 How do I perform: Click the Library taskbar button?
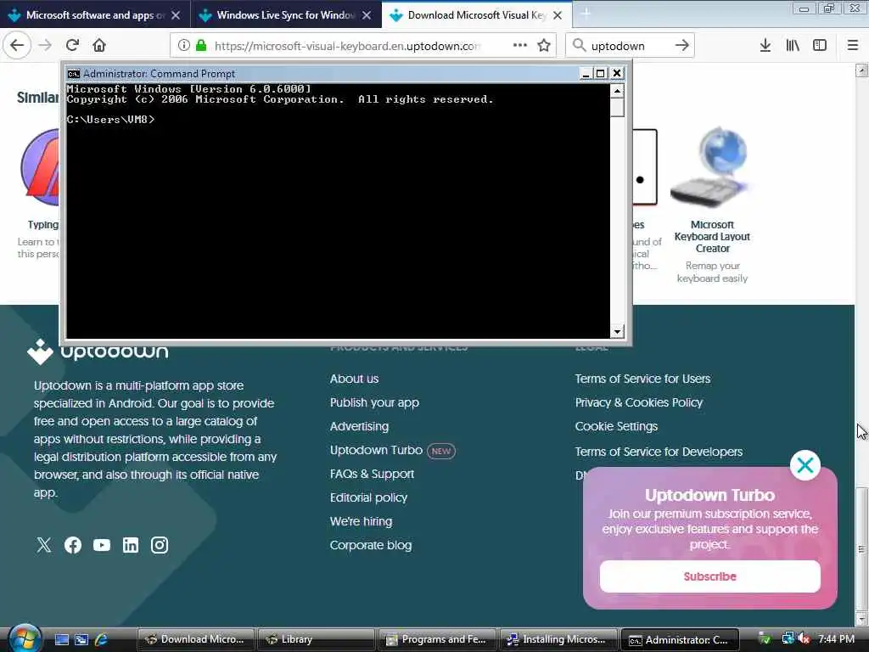[317, 639]
